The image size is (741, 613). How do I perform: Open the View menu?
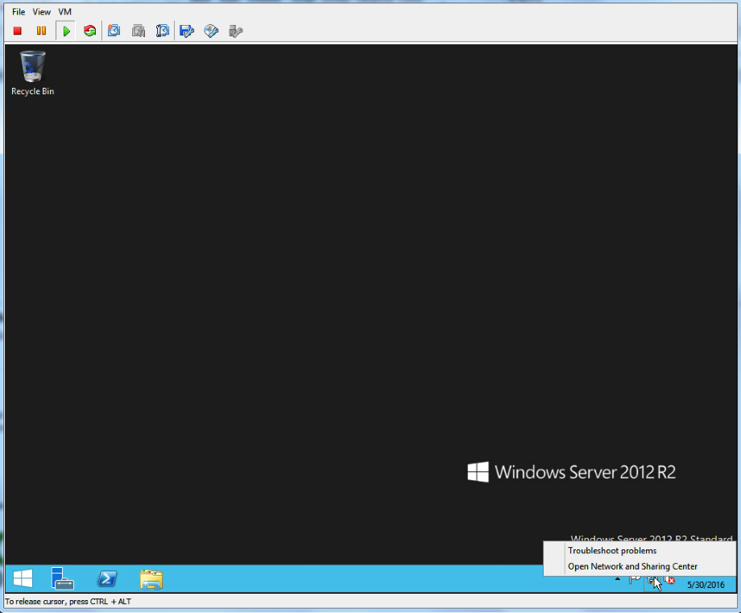tap(42, 12)
